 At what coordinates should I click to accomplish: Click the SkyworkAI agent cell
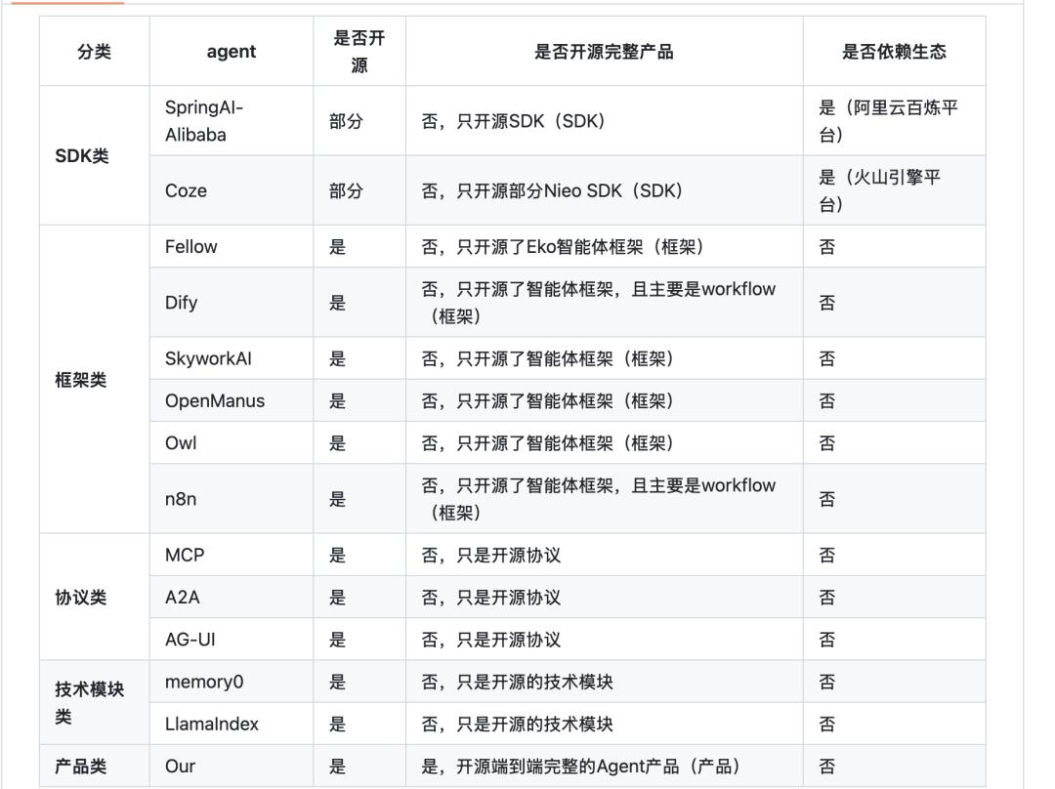pos(231,358)
